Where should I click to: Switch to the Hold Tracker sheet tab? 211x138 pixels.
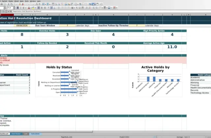(x=16, y=134)
